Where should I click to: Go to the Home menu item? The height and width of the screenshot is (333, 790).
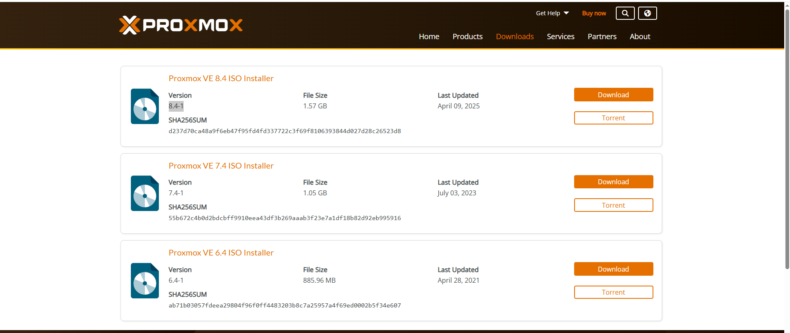coord(429,36)
